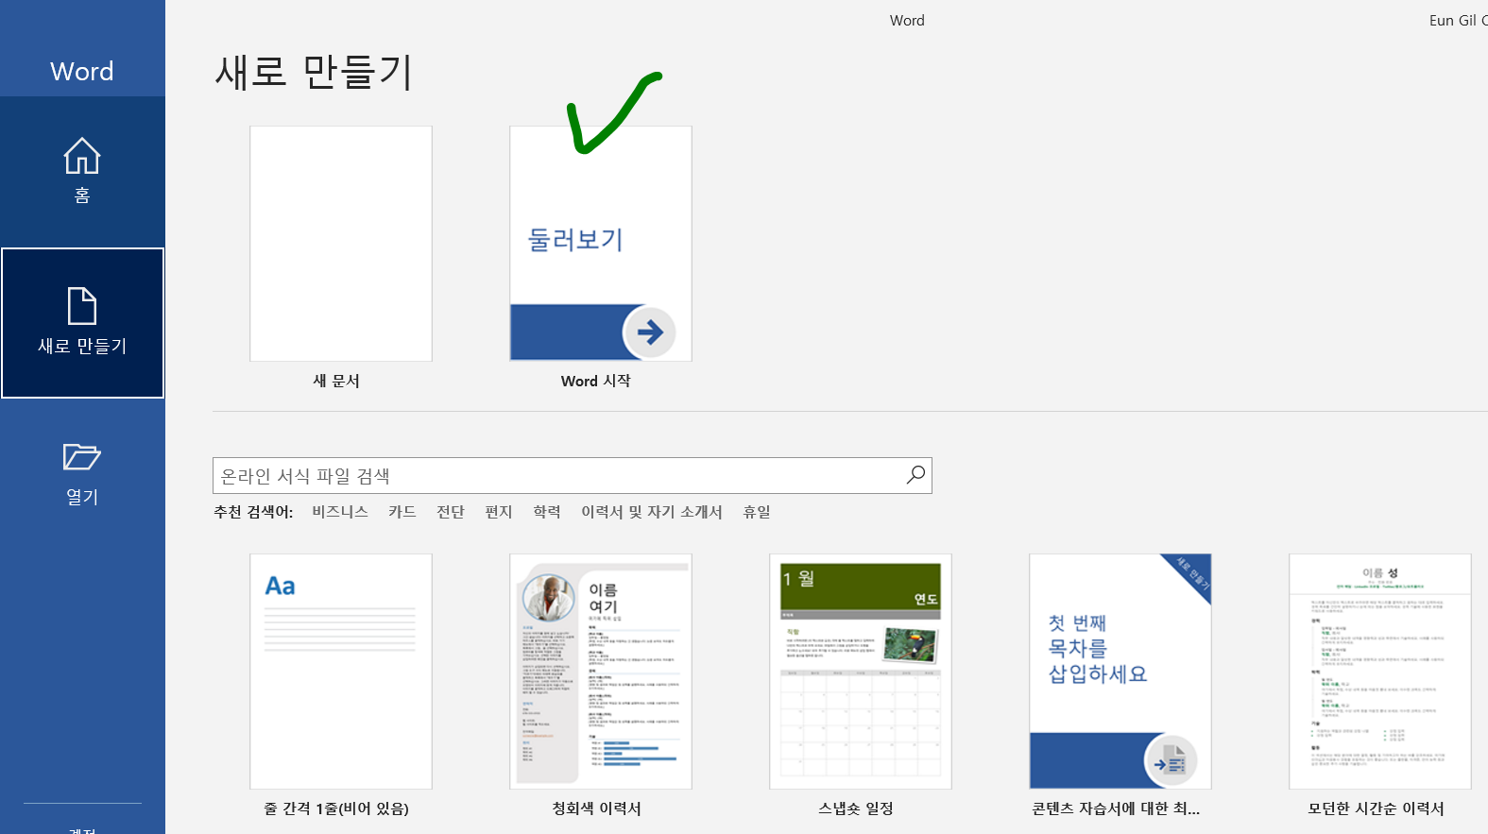Choose the 청회색 이력서 template
The width and height of the screenshot is (1488, 834).
[x=601, y=672]
